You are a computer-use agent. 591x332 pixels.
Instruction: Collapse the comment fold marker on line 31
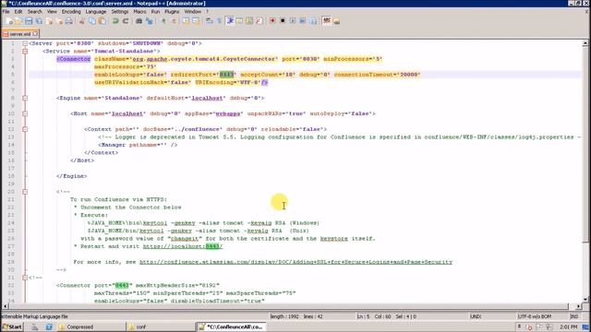pos(25,278)
